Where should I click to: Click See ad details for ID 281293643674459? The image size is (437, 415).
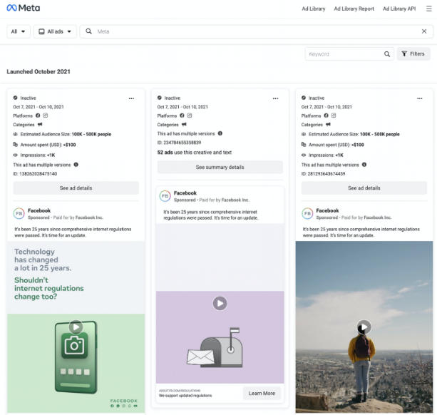(x=364, y=188)
